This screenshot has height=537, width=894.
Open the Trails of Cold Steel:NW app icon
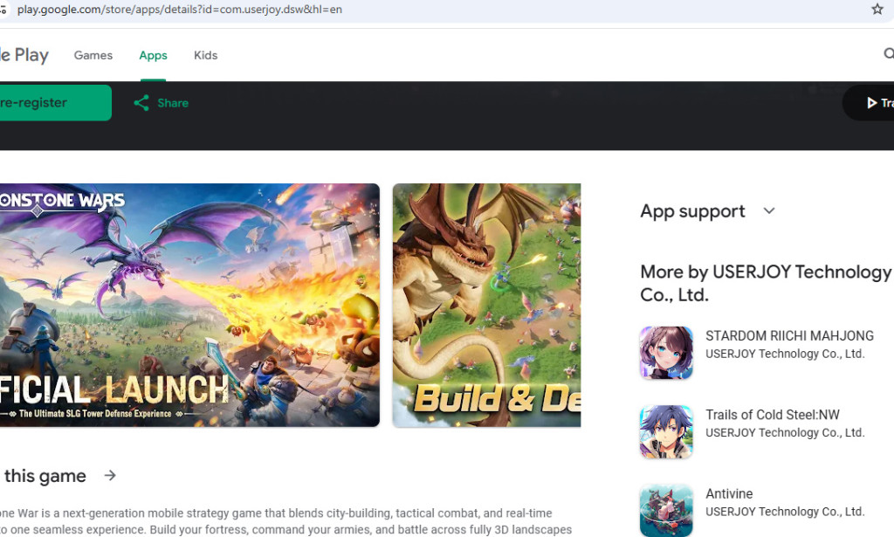[666, 430]
